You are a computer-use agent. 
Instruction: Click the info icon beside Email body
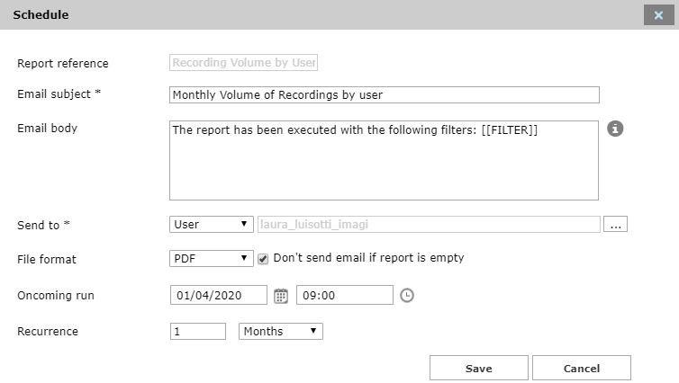[x=615, y=129]
